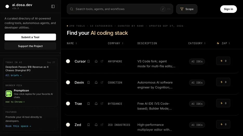The height and width of the screenshot is (136, 243).
Task: Click the ANYSPHERE company cell
Action: pos(115,61)
